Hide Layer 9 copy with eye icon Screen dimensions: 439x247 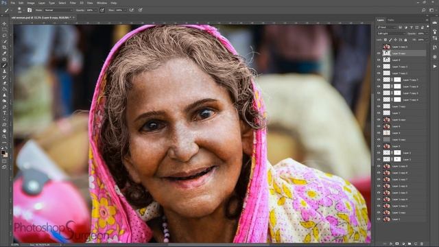379,54
